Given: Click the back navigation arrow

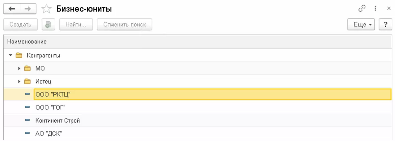Looking at the screenshot, I should point(12,9).
